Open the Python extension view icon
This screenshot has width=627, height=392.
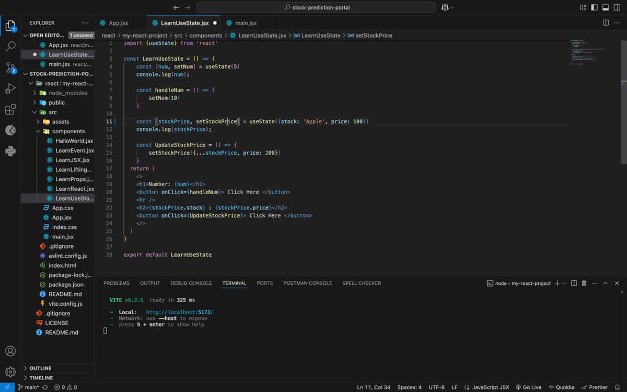tap(10, 151)
